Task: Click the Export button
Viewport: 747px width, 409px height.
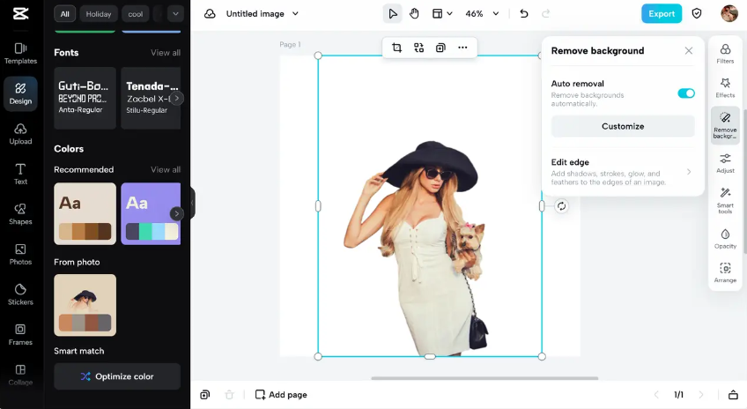Action: tap(661, 13)
